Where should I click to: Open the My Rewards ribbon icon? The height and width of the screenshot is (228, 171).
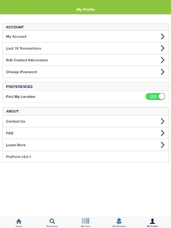119,221
